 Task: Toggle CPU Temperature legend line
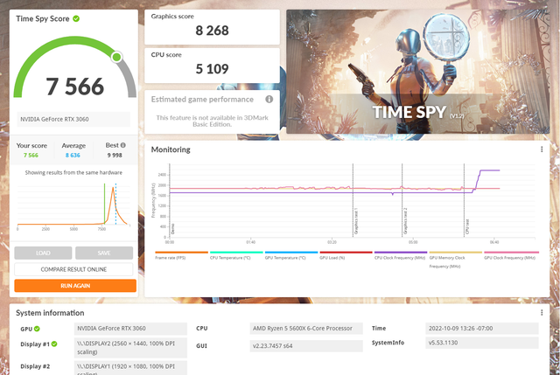(236, 254)
